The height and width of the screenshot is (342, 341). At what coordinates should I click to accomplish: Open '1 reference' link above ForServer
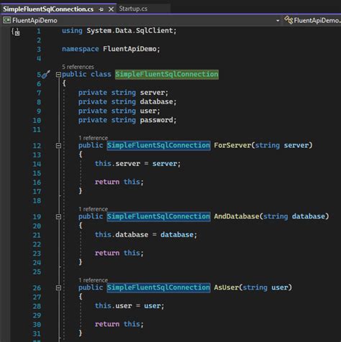click(94, 138)
